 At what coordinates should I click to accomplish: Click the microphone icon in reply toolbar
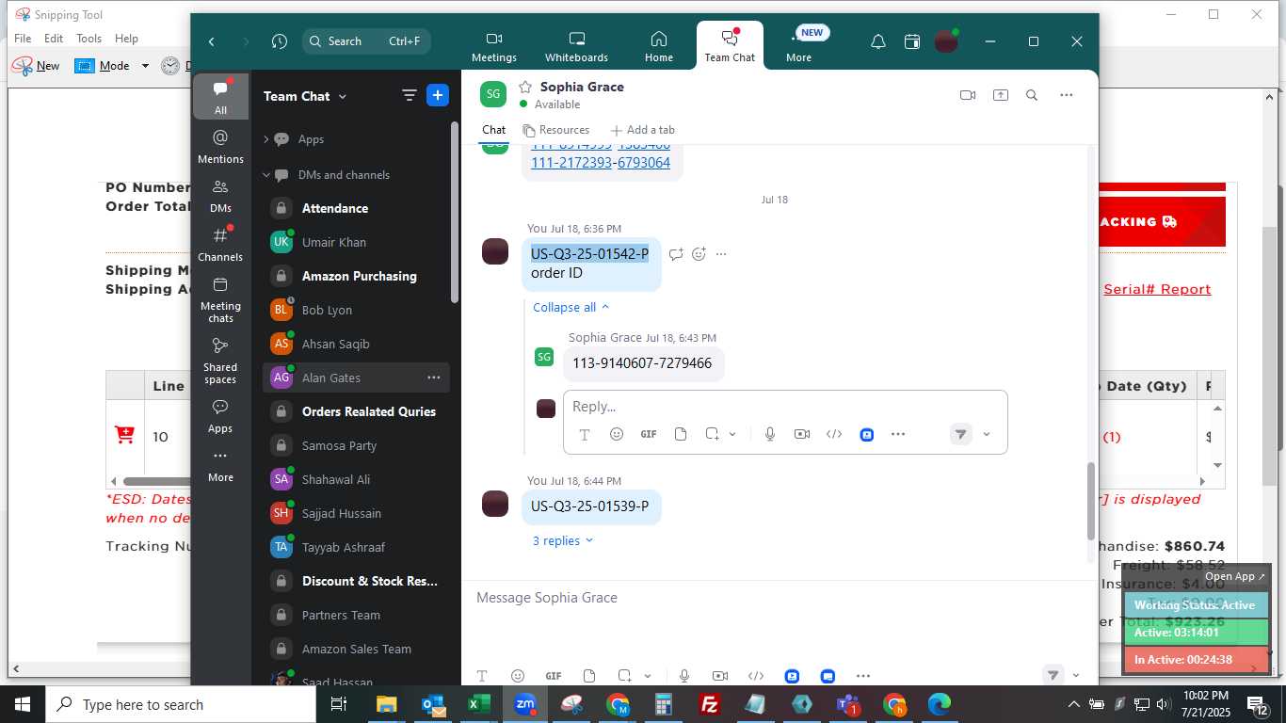tap(770, 434)
